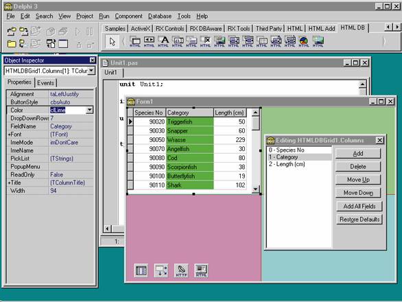Click the taLeftJustify Alignment value
Image resolution: width=402 pixels, height=302 pixels.
pos(71,94)
